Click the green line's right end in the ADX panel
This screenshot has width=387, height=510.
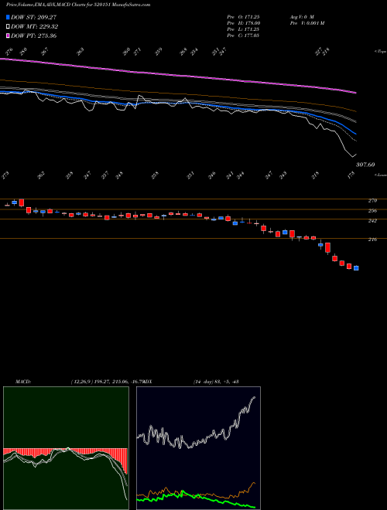(x=254, y=507)
